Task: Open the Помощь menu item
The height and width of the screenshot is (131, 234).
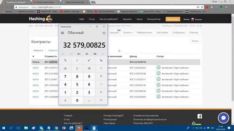Action: (194, 32)
